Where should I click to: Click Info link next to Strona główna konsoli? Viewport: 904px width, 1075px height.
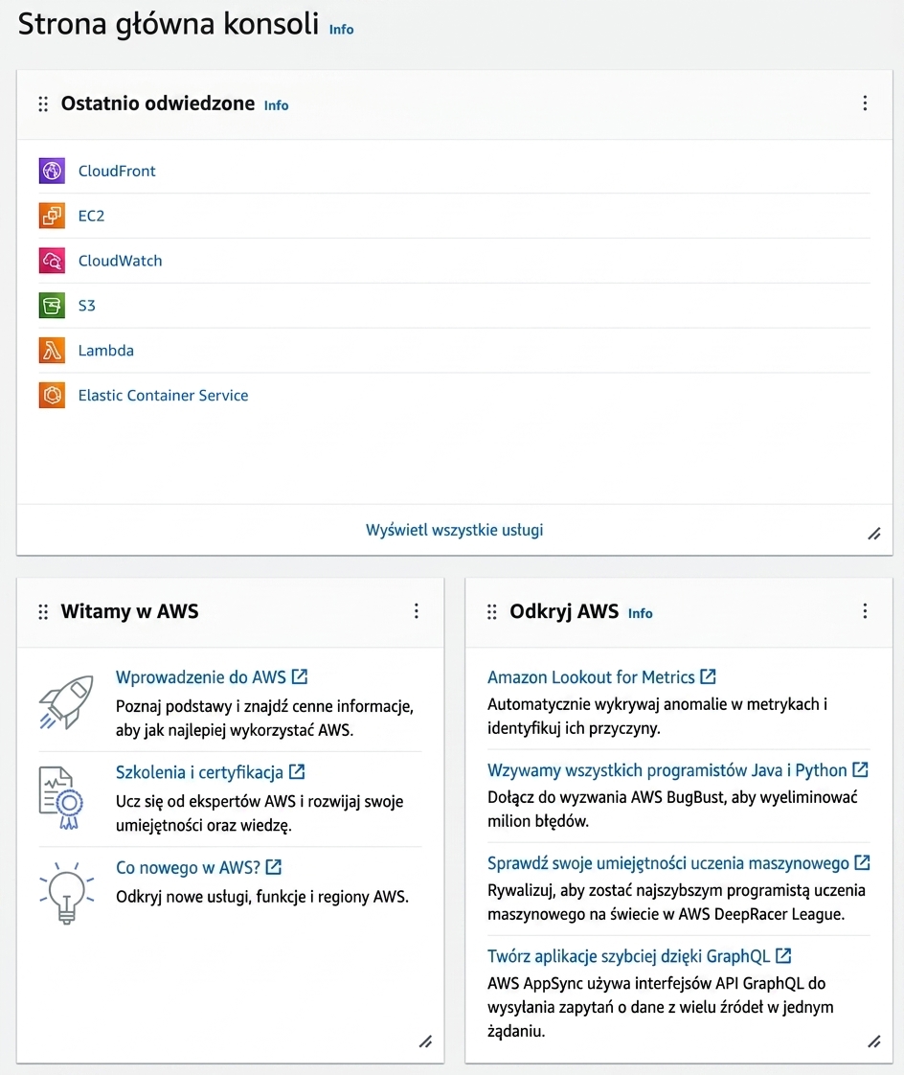tap(341, 30)
